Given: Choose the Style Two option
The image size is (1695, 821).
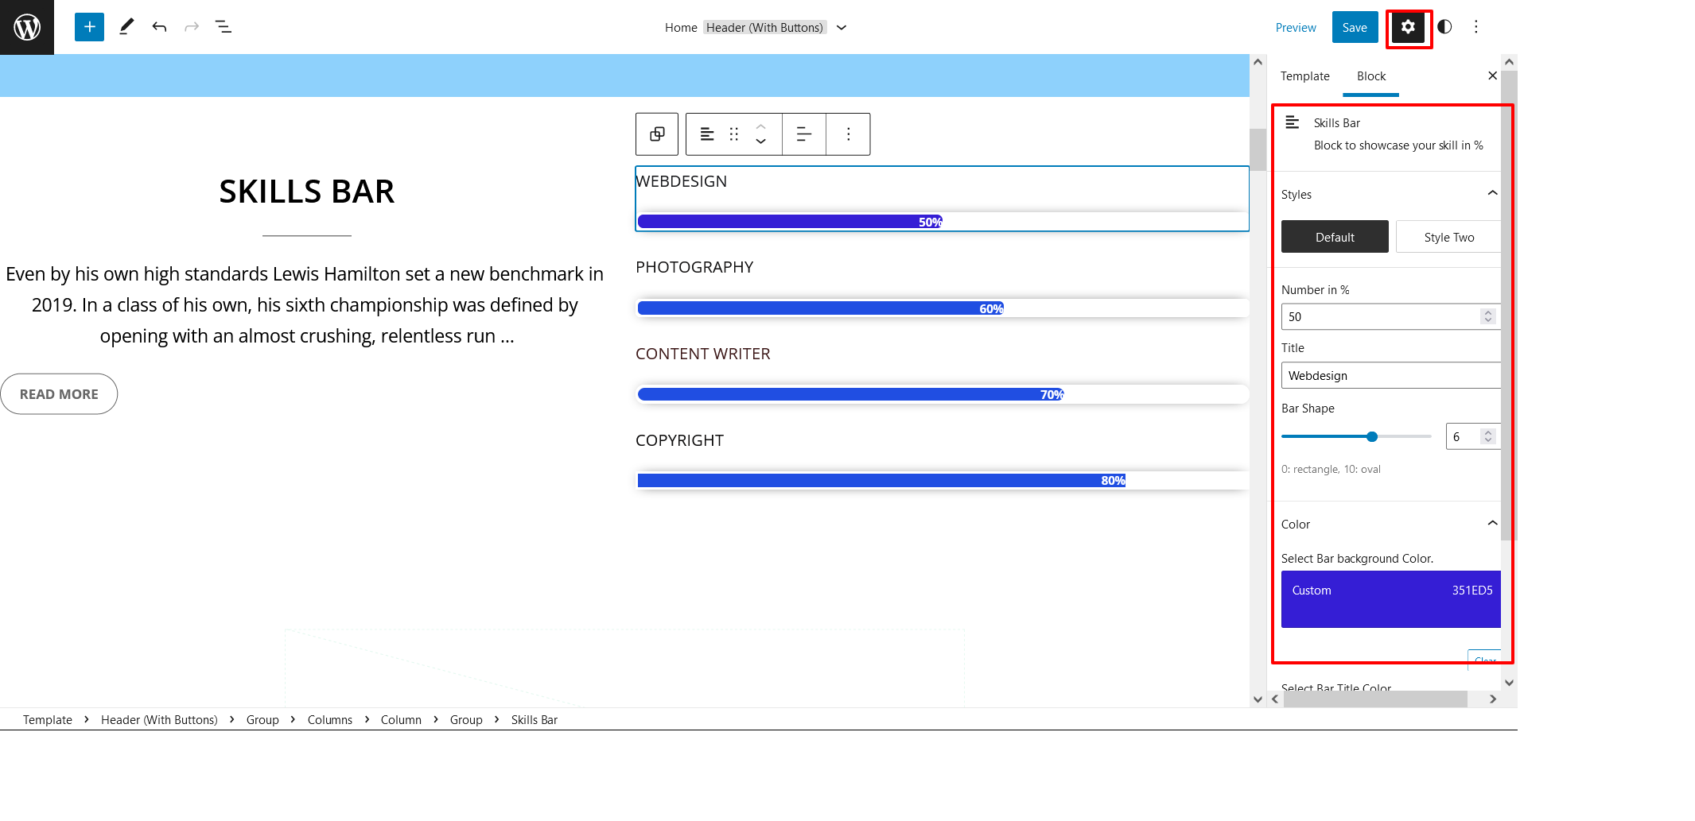Looking at the screenshot, I should pyautogui.click(x=1448, y=237).
